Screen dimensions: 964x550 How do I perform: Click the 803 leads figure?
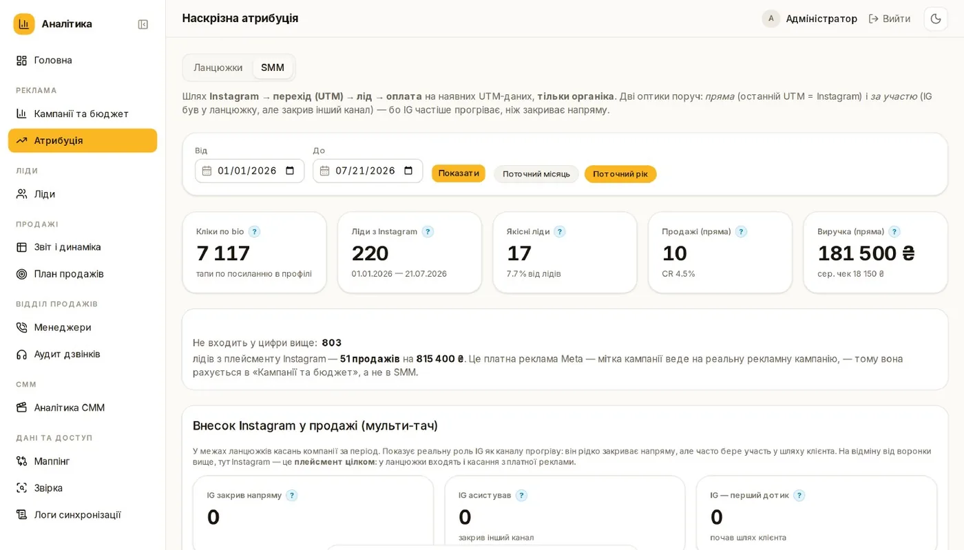332,343
